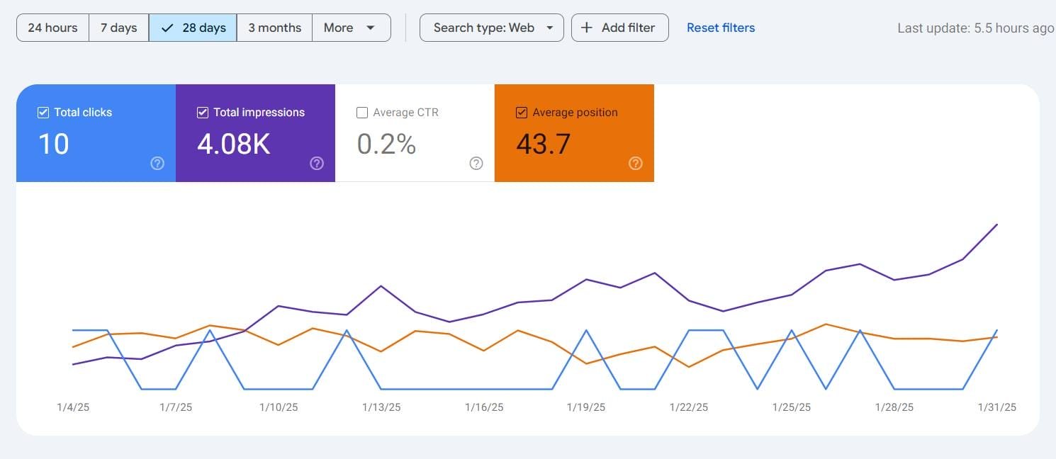Select the 24 hours date range
The width and height of the screenshot is (1056, 459).
(x=52, y=28)
